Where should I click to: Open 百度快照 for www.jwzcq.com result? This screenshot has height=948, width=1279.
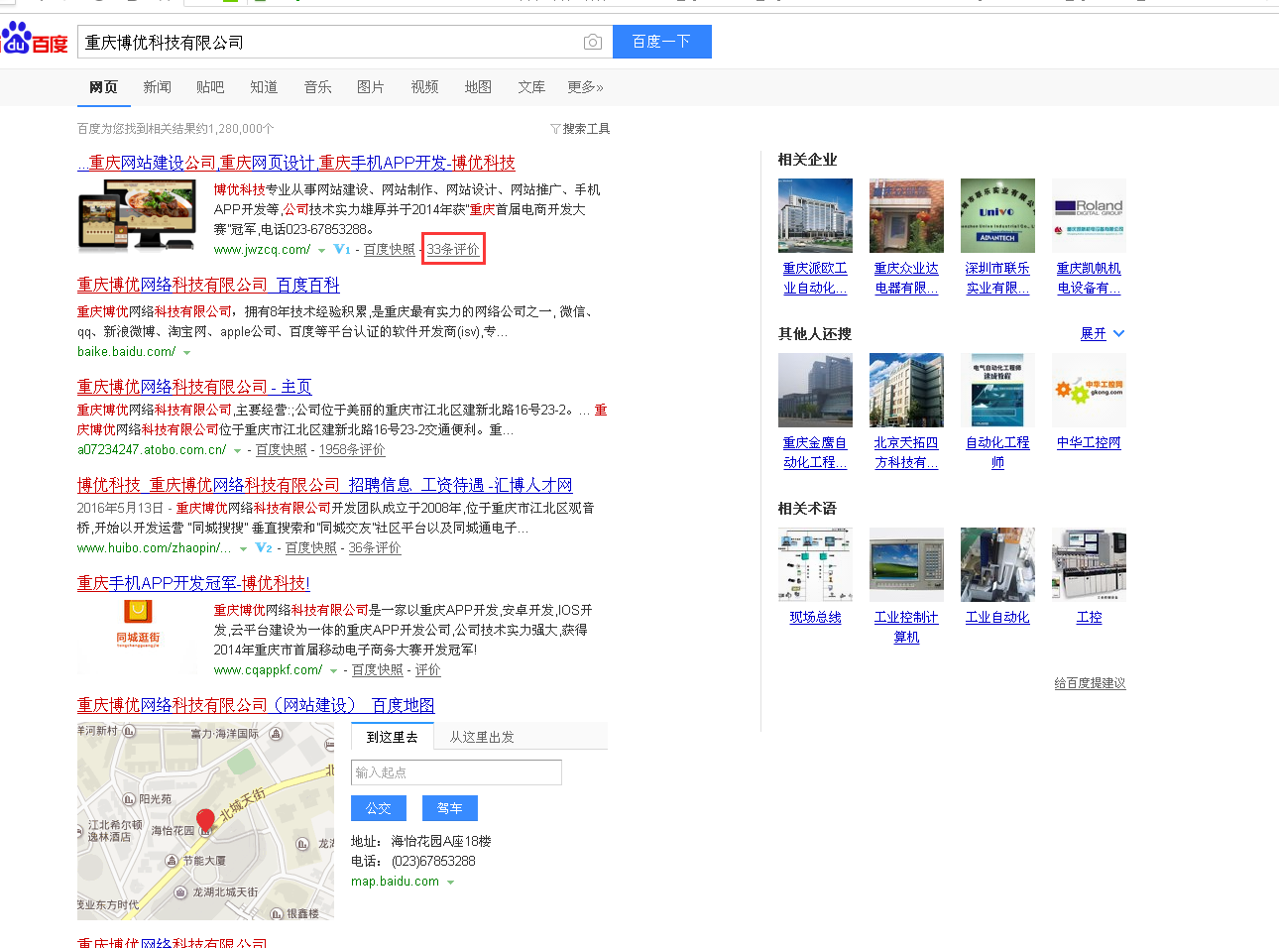pos(390,250)
